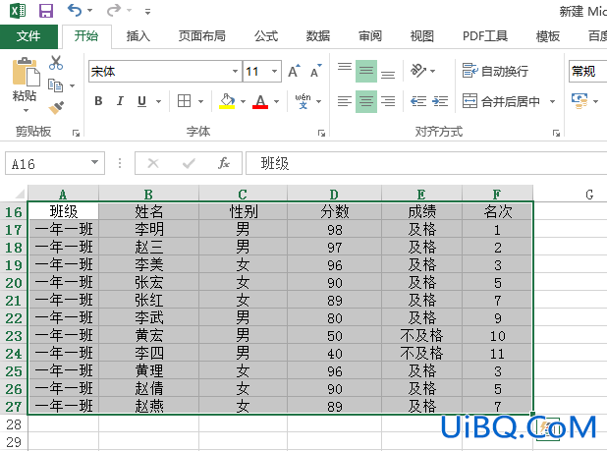Switch to the 页面布局 tab
The image size is (607, 451).
[201, 36]
